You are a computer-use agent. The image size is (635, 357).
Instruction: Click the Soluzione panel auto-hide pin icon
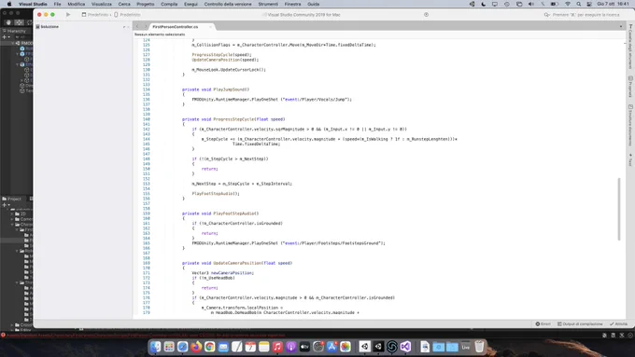[x=124, y=27]
